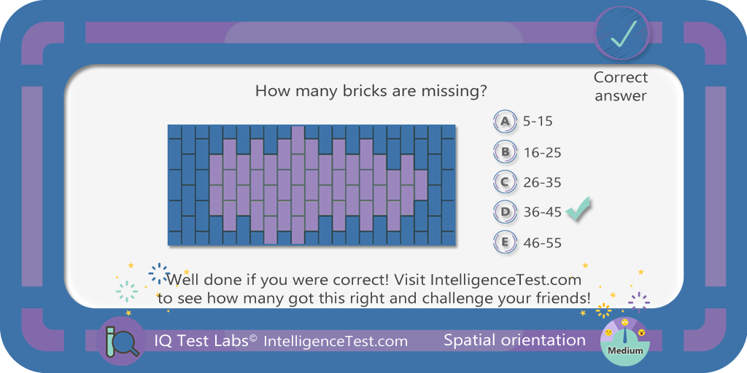Click the teal firework burst icon

click(127, 291)
